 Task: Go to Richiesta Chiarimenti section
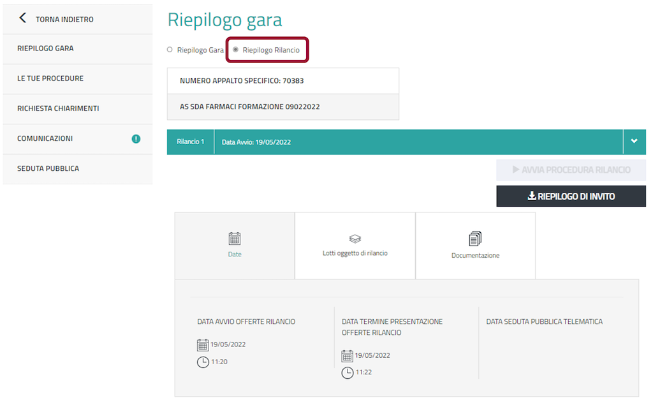58,108
